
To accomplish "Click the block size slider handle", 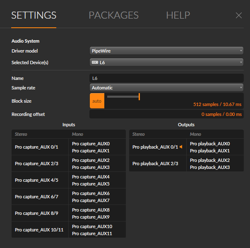I will 139,97.
